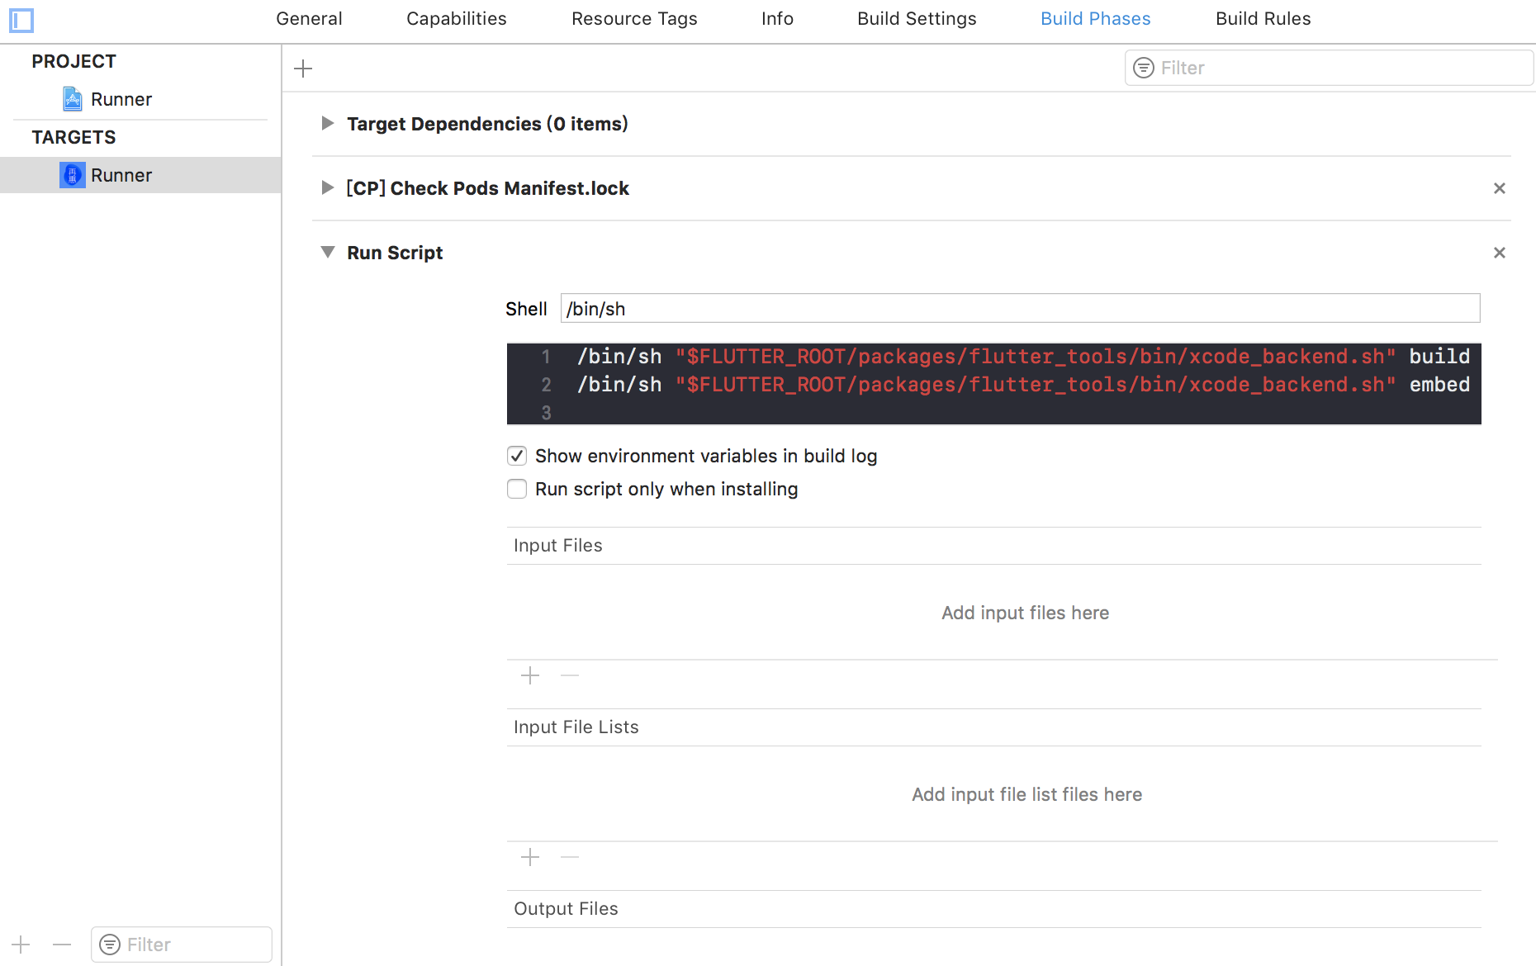The height and width of the screenshot is (966, 1536).
Task: Open the Build Settings tab
Action: (x=917, y=18)
